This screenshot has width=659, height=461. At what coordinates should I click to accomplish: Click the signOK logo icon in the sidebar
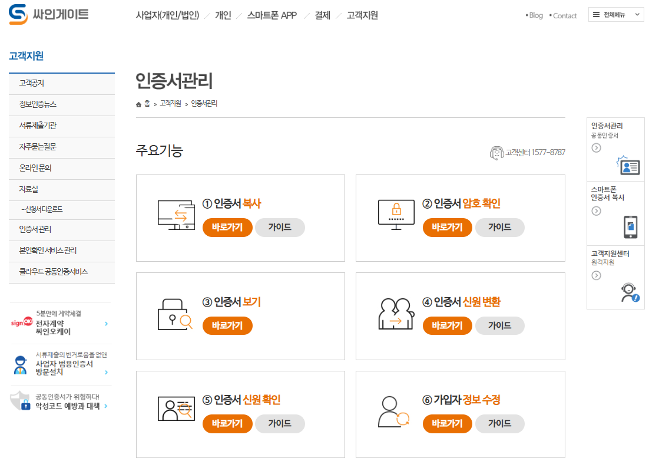[x=22, y=322]
